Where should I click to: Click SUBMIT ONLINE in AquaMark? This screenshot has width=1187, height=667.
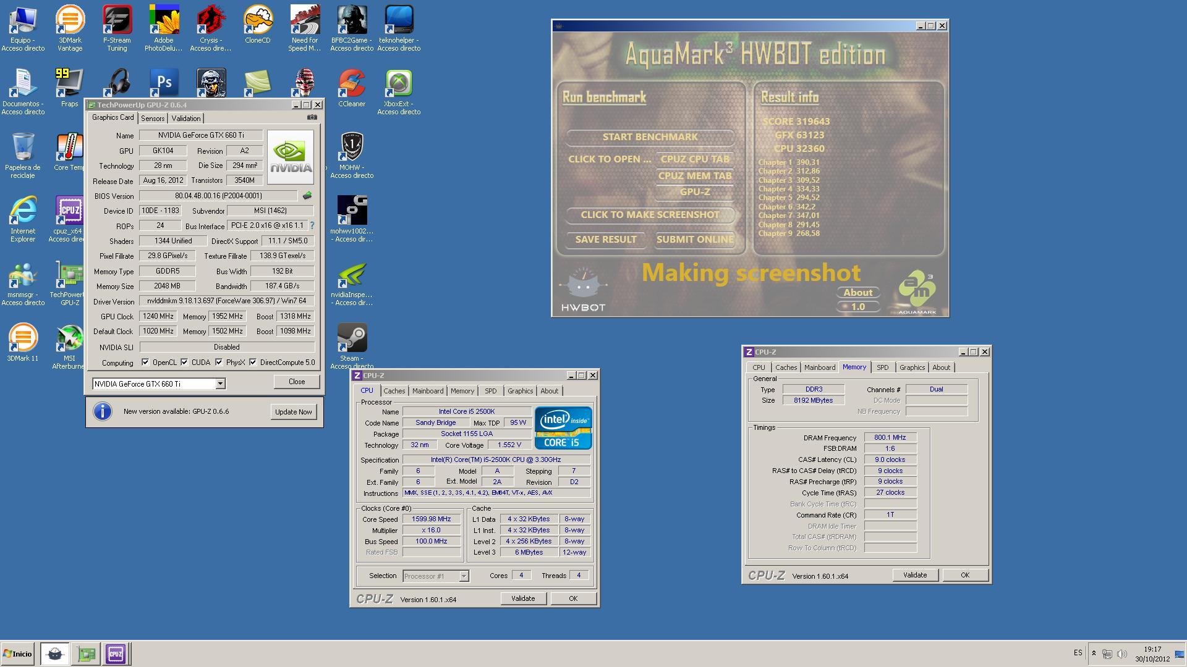(695, 240)
